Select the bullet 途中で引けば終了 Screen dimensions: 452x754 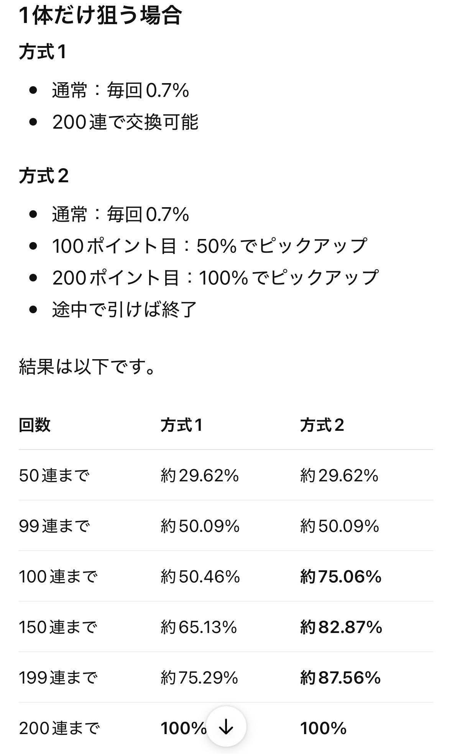point(125,309)
